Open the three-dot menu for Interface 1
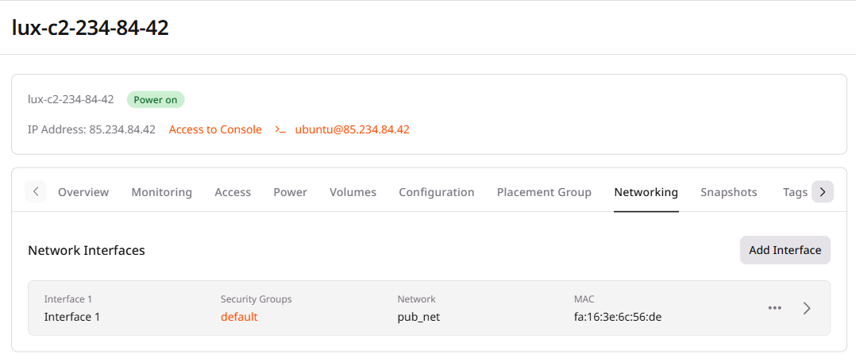The height and width of the screenshot is (362, 856). [775, 308]
